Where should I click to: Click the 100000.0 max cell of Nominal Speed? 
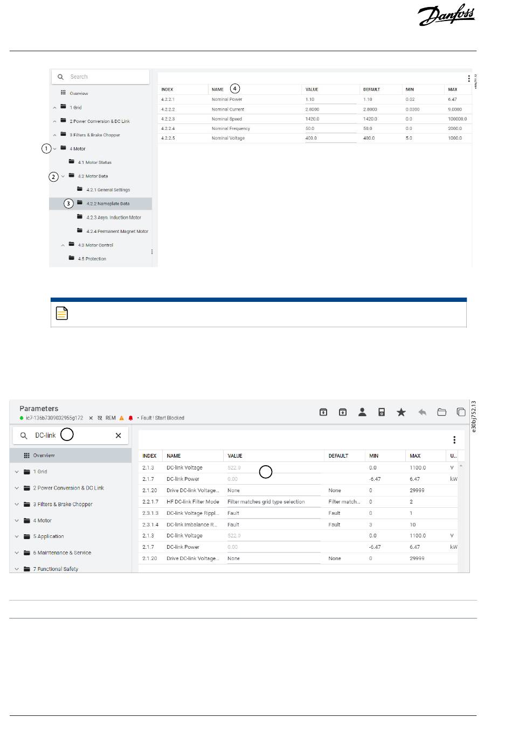click(458, 119)
